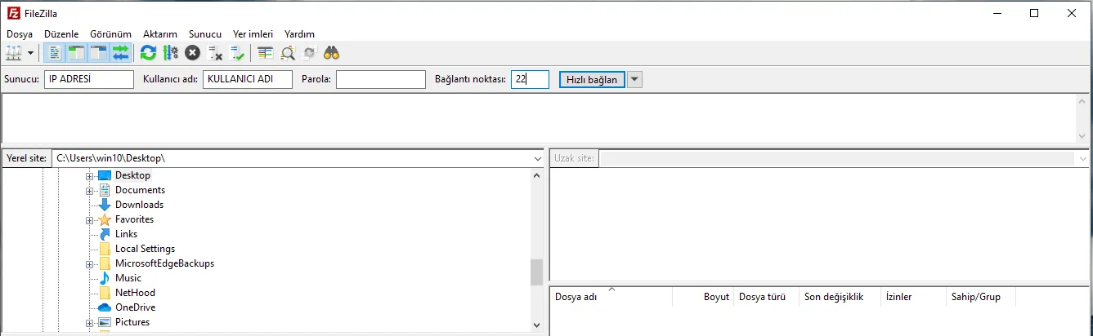Select the OneDrive folder in tree
This screenshot has height=336, width=1093.
135,307
